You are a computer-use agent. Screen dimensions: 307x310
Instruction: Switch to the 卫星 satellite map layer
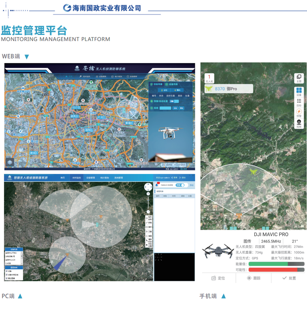149,231
